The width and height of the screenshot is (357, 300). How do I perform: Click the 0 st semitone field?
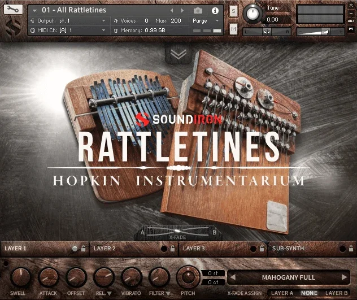[213, 273]
